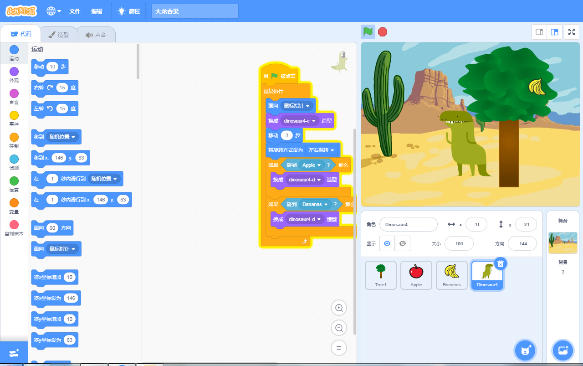Select the Apple sprite thumbnail
The image size is (583, 366).
tap(416, 275)
